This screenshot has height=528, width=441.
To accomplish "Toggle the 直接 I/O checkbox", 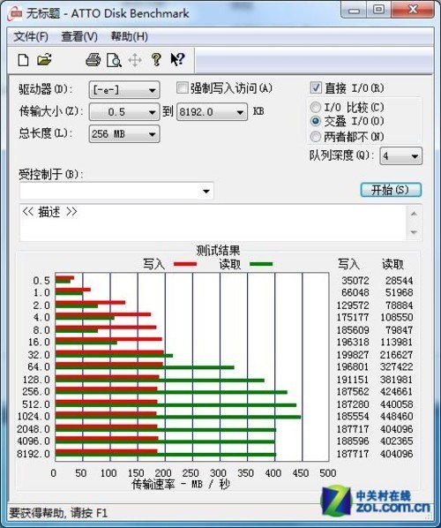I will coord(316,88).
